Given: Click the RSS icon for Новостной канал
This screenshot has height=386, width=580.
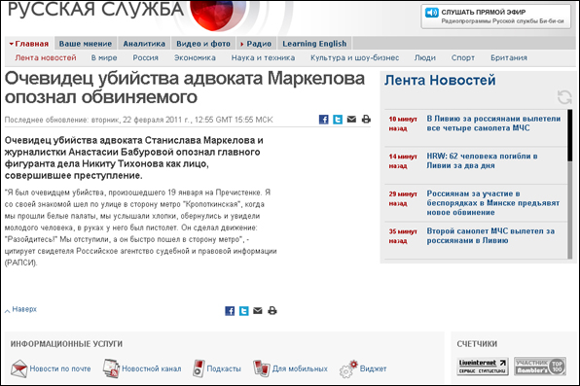Looking at the screenshot, I should [111, 368].
